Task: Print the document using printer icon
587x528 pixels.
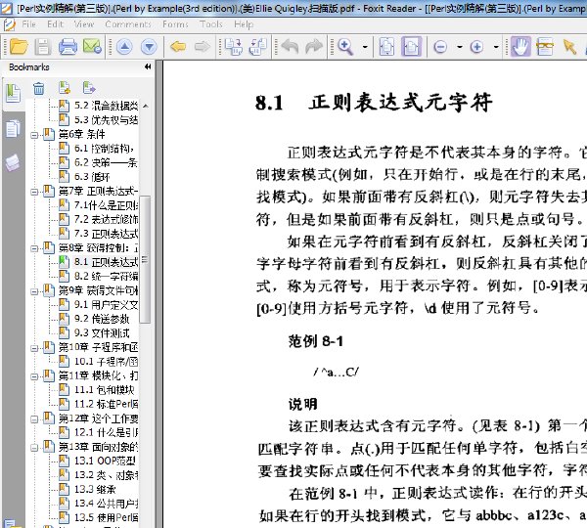Action: tap(68, 47)
